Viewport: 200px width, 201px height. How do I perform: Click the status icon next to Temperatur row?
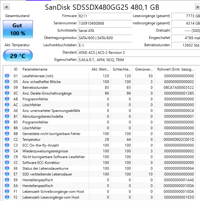(7, 140)
